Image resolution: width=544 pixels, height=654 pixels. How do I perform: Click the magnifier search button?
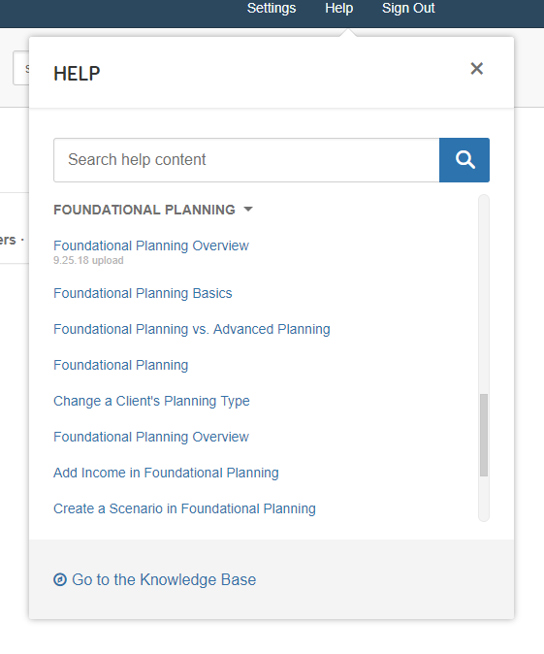pos(464,160)
